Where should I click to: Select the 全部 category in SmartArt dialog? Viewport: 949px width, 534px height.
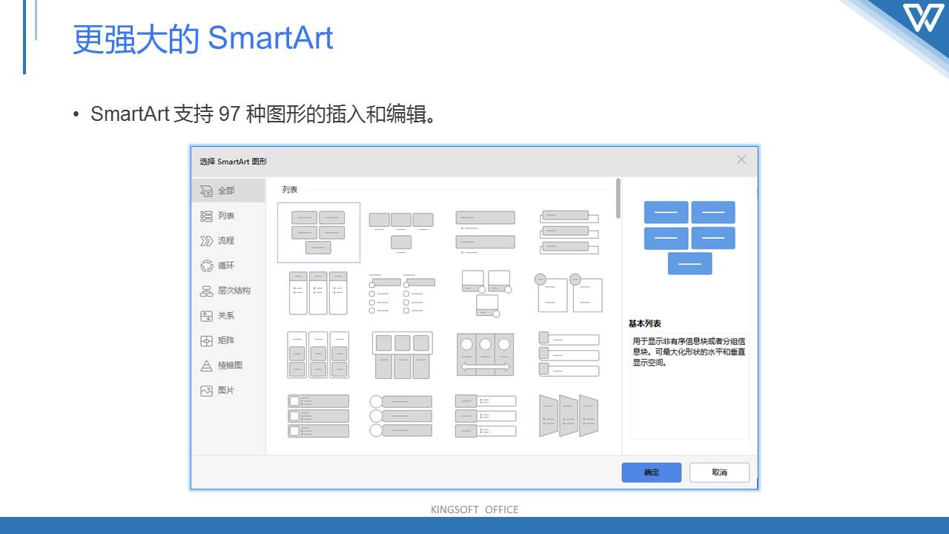[228, 191]
